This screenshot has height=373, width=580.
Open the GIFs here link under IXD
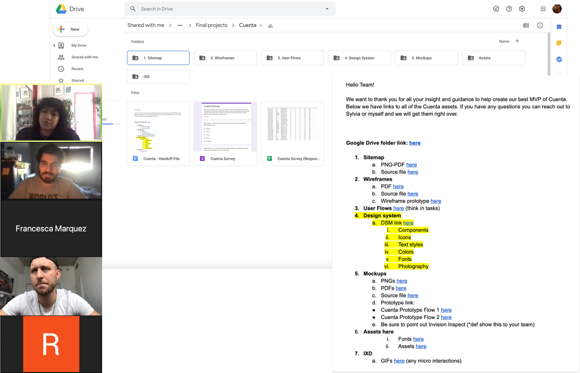pyautogui.click(x=399, y=360)
